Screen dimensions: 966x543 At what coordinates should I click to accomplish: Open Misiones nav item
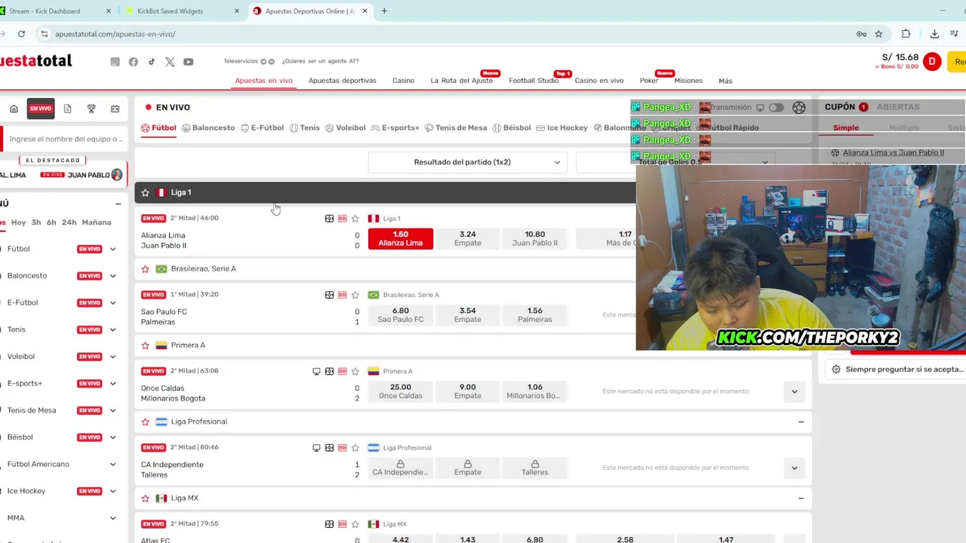688,81
